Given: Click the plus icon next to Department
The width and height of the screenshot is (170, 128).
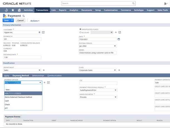Looking at the screenshot, I should click(x=44, y=70).
